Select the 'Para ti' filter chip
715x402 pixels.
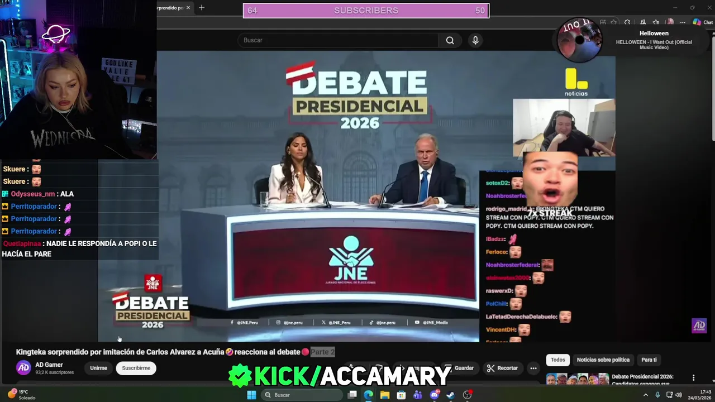coord(649,360)
